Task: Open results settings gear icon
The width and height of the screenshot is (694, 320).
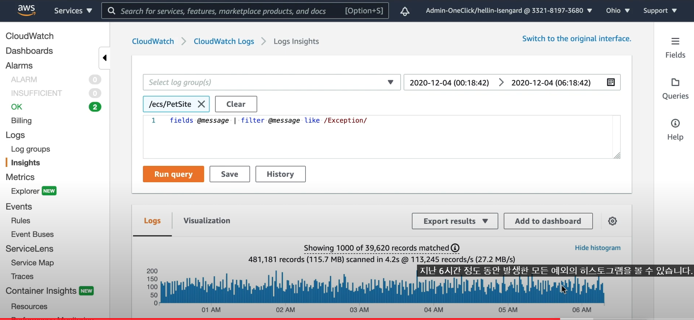Action: 612,221
